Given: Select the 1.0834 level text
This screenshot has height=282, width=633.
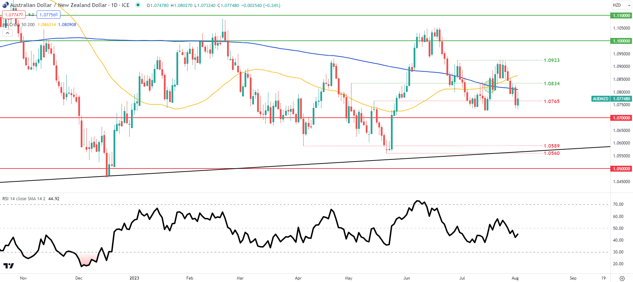Looking at the screenshot, I should (552, 84).
